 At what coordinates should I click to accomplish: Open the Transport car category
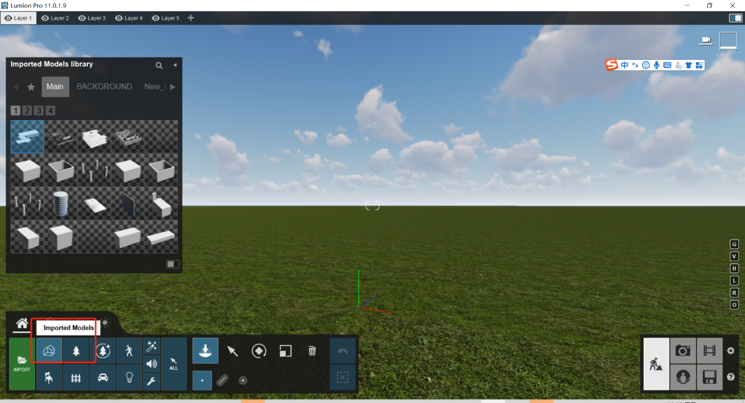click(x=103, y=377)
